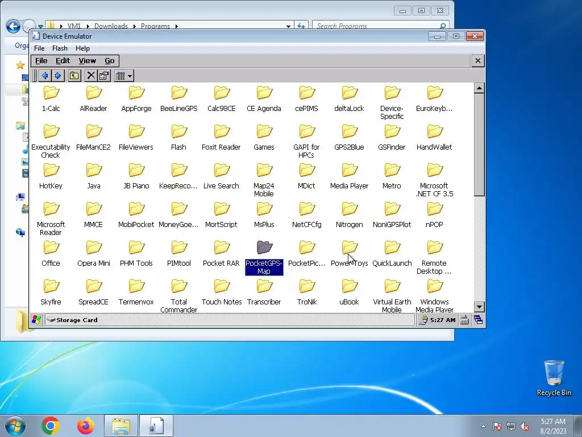Open the Device Emulator Help menu
The width and height of the screenshot is (582, 437).
click(x=82, y=48)
